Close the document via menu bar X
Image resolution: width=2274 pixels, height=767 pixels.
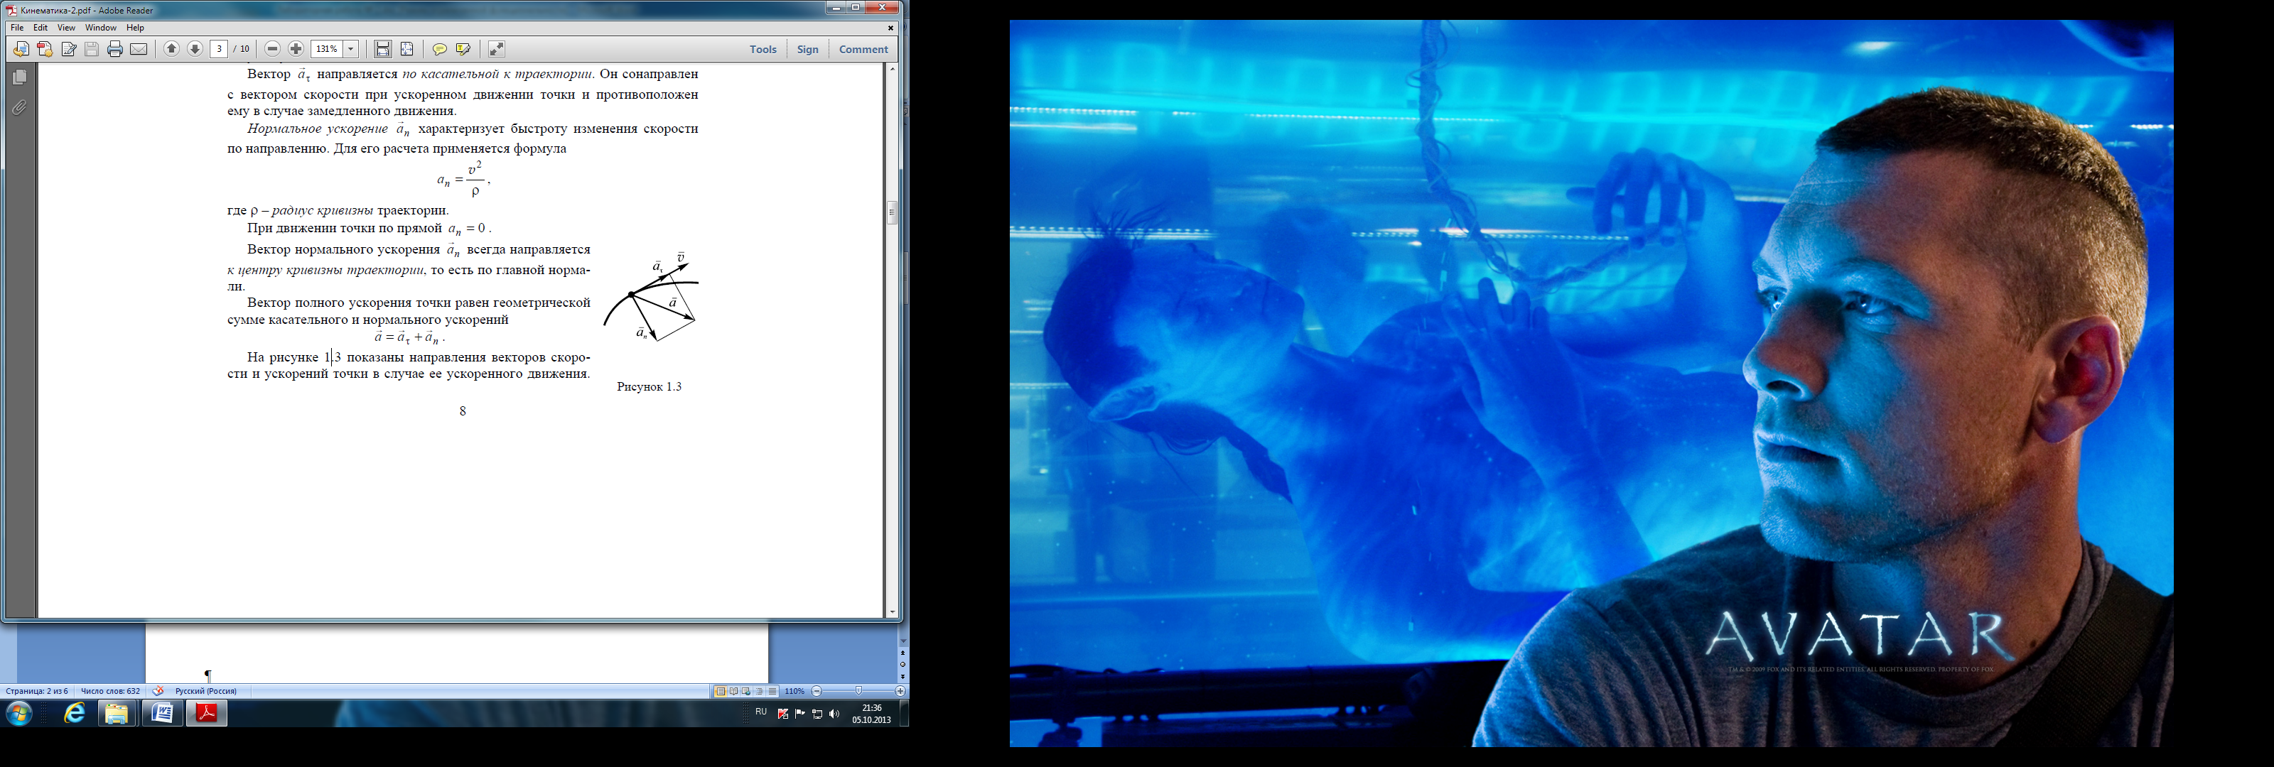pos(890,28)
